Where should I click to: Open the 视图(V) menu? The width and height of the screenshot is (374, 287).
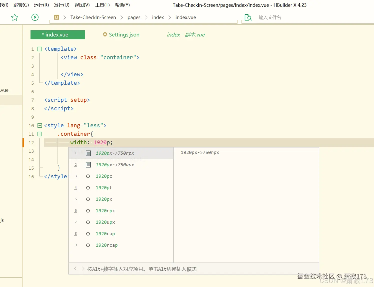coord(82,5)
